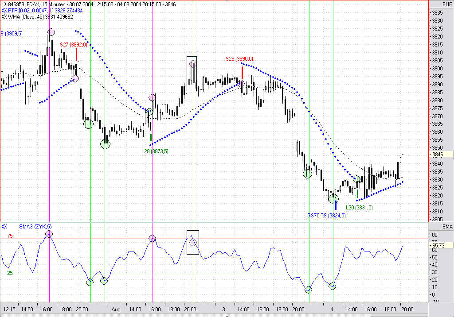Click the red S28 short signal marker
The height and width of the screenshot is (317, 454).
point(242,72)
